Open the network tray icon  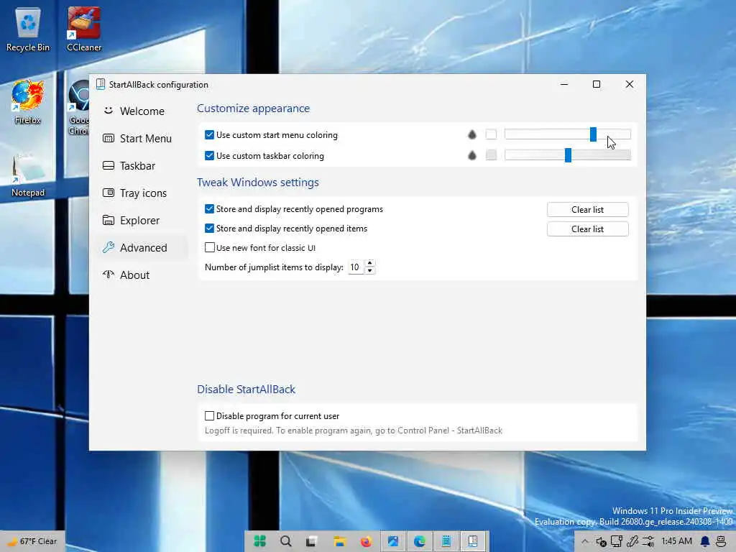click(x=617, y=541)
